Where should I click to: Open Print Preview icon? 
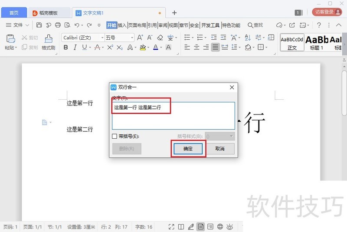coord(67,25)
